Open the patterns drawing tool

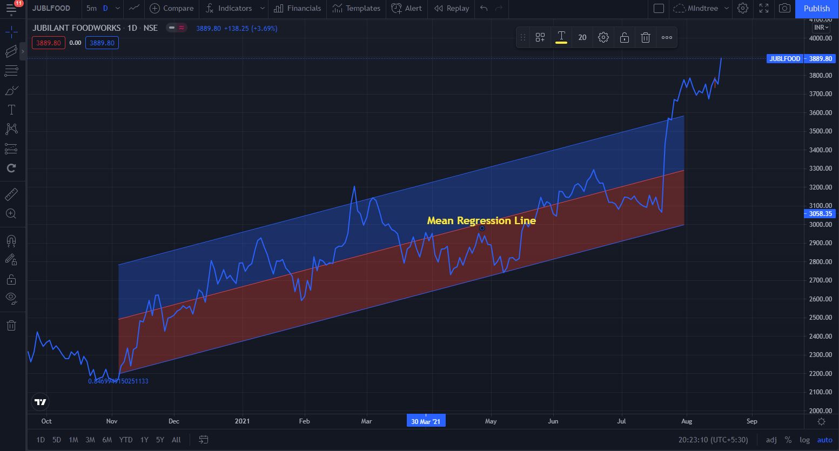11,129
